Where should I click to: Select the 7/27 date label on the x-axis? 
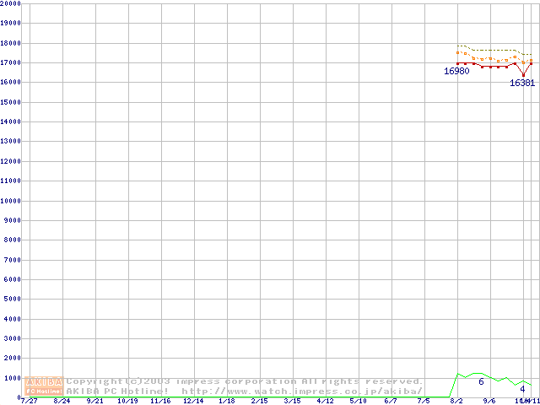pos(29,401)
